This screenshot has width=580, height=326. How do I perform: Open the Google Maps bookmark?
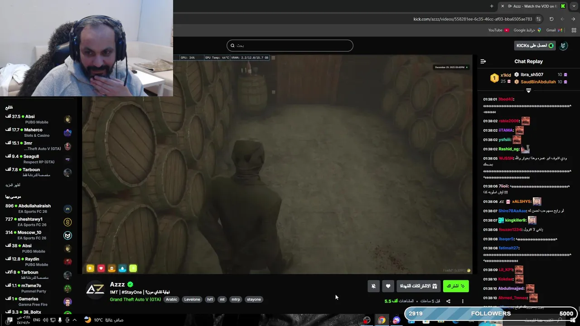(527, 30)
